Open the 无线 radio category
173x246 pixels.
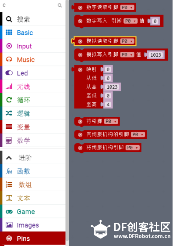coord(33,87)
